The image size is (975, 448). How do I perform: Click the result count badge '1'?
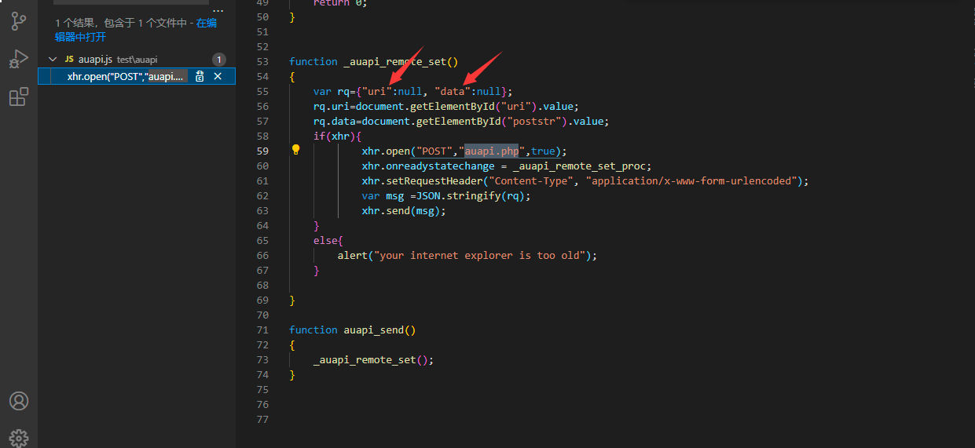(x=219, y=59)
